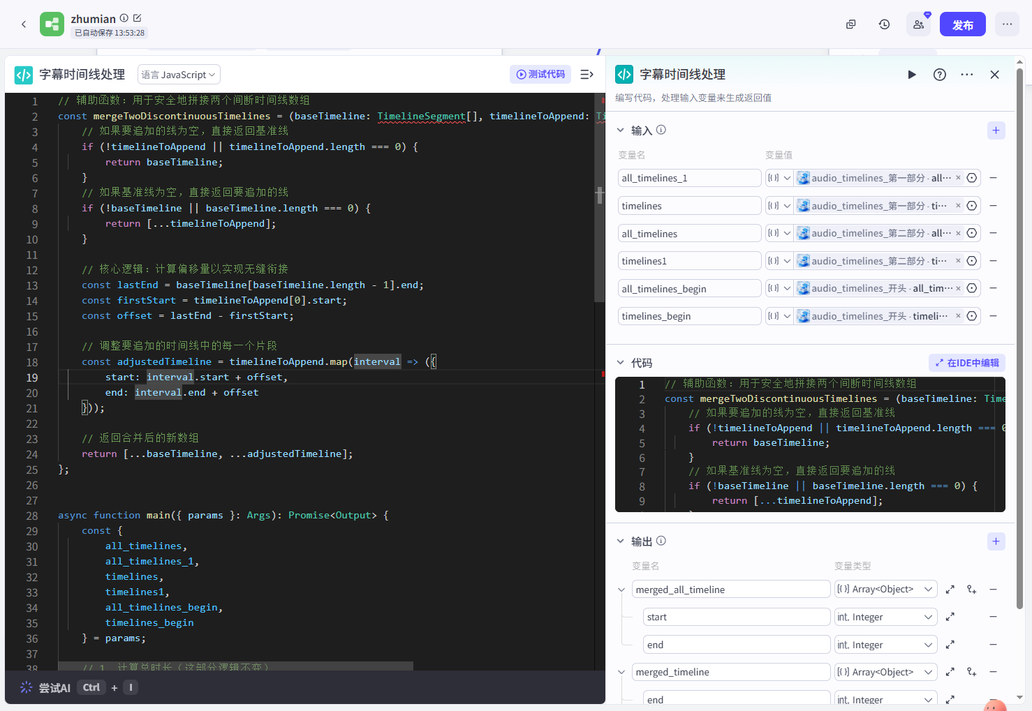
Task: Add a new input variable with plus
Action: point(996,130)
